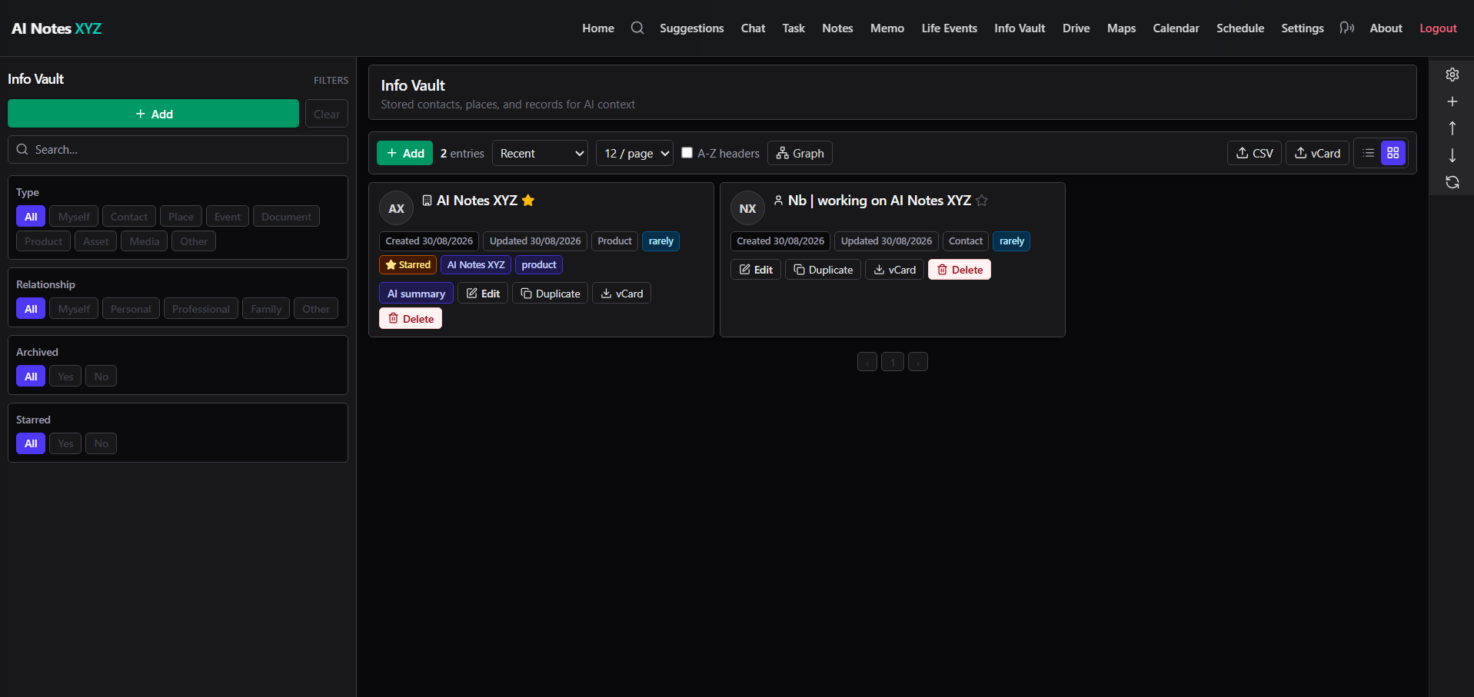1474x697 pixels.
Task: Clear all sidebar filters
Action: click(327, 114)
